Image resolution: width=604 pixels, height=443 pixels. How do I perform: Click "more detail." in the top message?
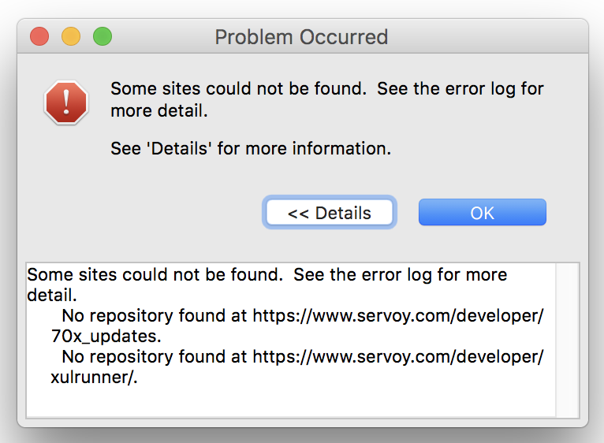(x=158, y=110)
